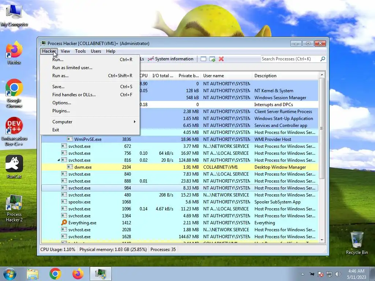Click the taskbar clock showing 4:46 AM
375x281 pixels.
coord(356,274)
